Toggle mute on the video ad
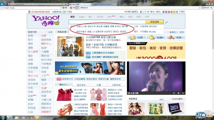214x120 pixels. [183, 93]
